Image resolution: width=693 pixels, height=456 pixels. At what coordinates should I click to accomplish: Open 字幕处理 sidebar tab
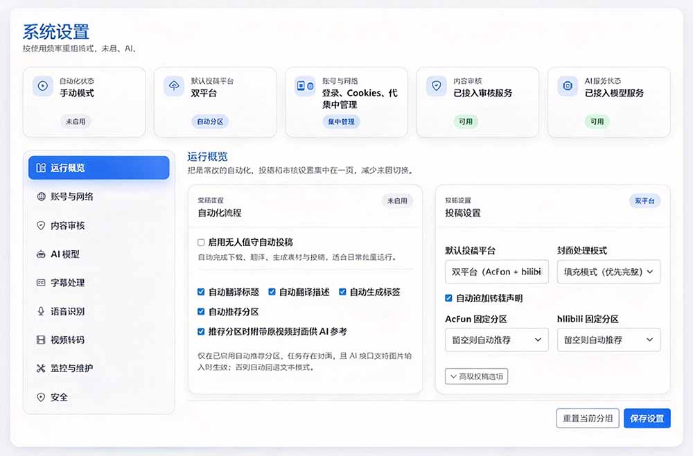tap(99, 283)
